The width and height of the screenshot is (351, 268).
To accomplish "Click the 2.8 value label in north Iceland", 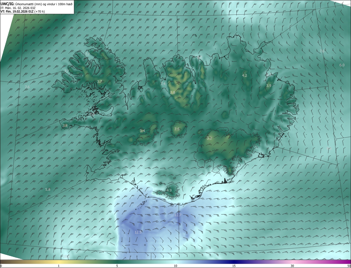I will pos(172,93).
